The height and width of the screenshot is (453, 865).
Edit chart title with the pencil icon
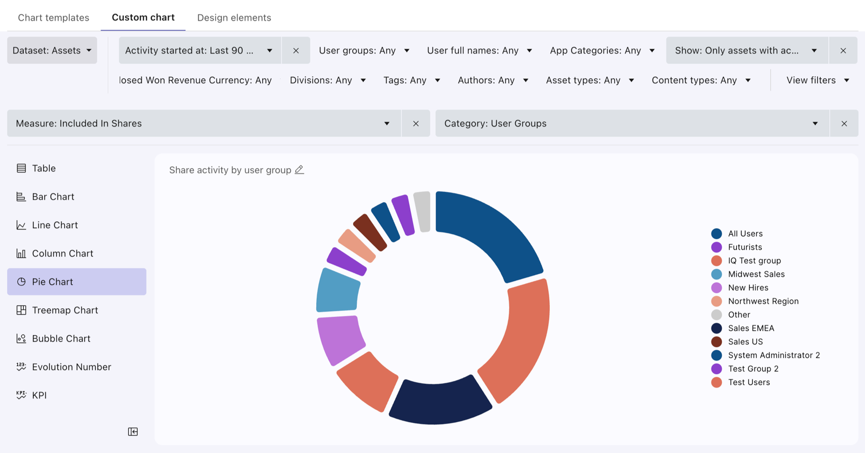click(299, 170)
